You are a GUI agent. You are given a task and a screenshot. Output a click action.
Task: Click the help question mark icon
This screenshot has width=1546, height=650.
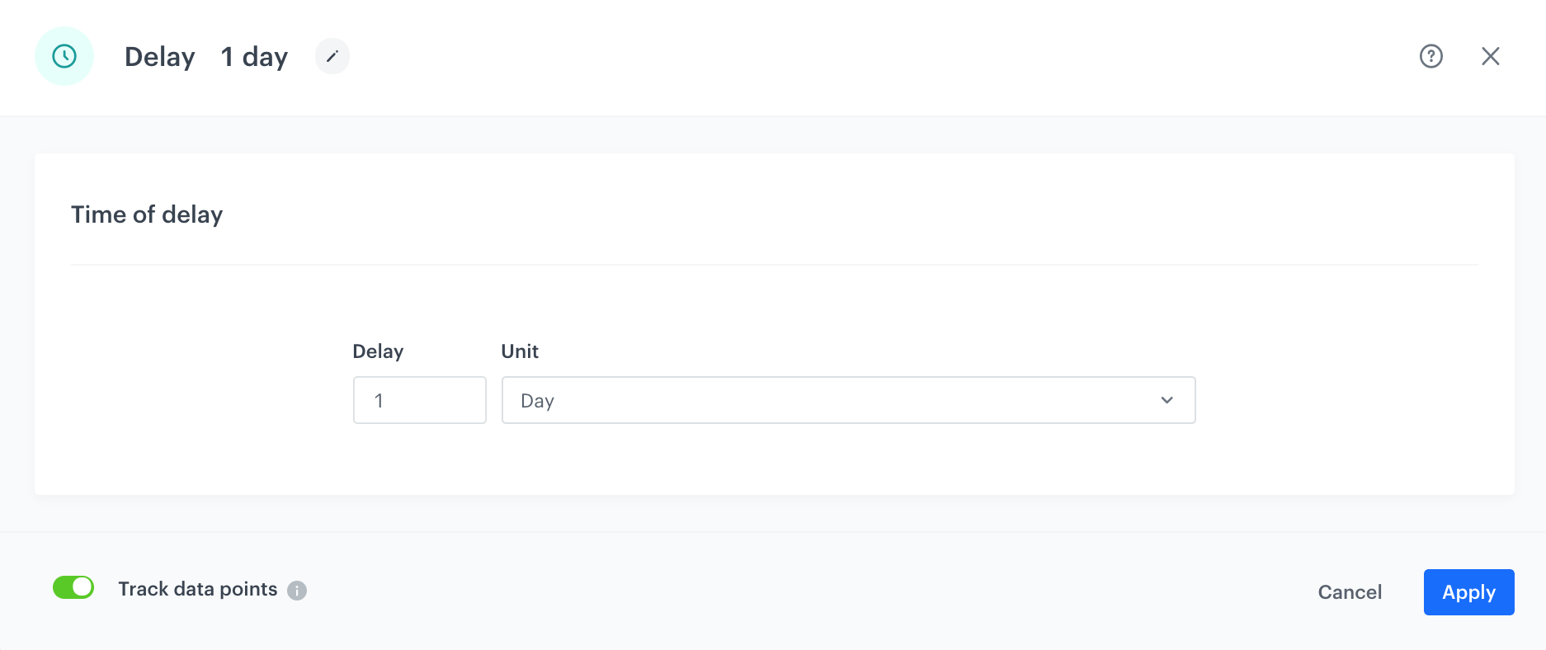point(1431,56)
